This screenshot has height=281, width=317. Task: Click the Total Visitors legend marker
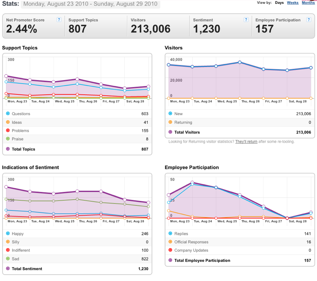pos(171,132)
